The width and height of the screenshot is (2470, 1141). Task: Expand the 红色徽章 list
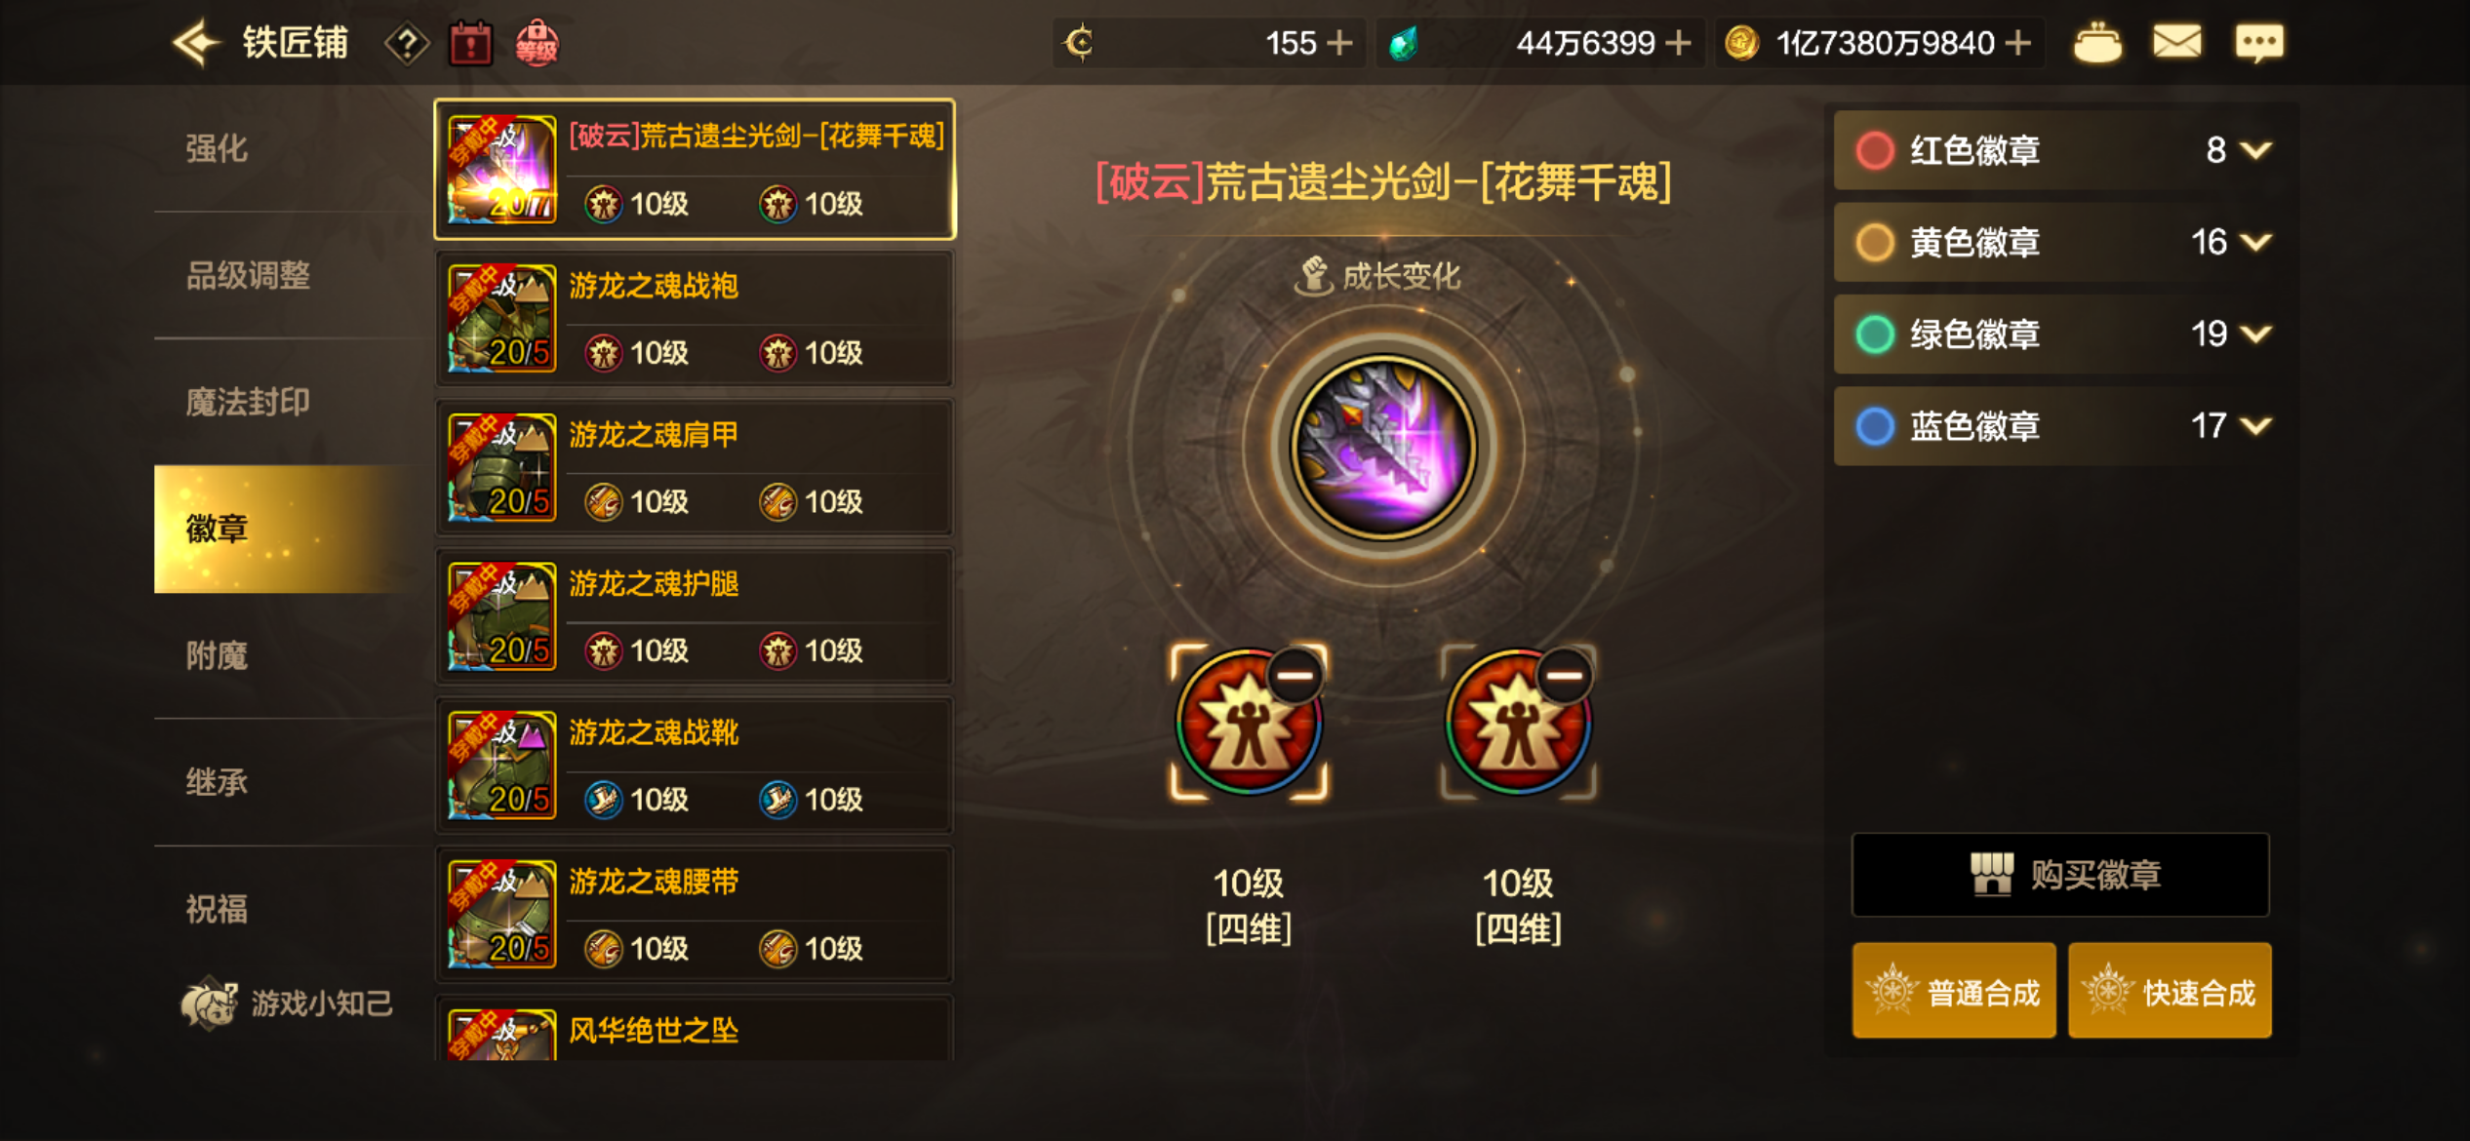pos(2255,150)
